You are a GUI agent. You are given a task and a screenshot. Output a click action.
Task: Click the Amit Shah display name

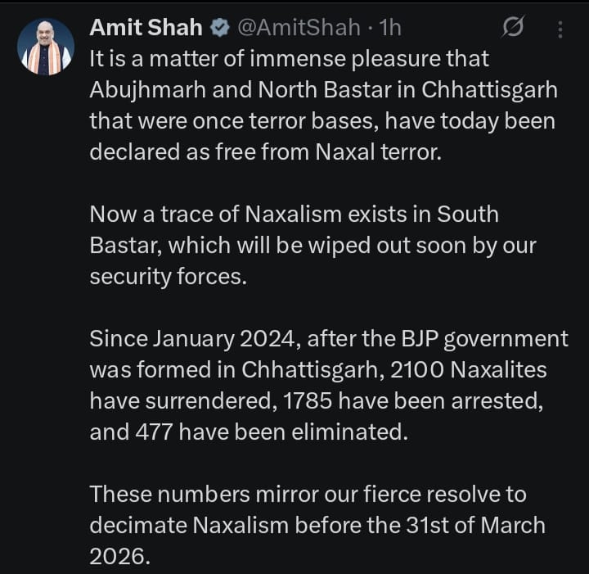coord(146,27)
